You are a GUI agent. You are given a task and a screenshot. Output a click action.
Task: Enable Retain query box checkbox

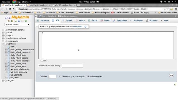[x=87, y=76]
